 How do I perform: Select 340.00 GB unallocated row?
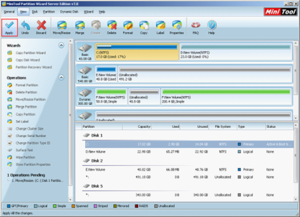[189, 195]
